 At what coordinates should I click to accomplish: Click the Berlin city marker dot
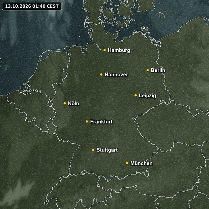pyautogui.click(x=147, y=70)
